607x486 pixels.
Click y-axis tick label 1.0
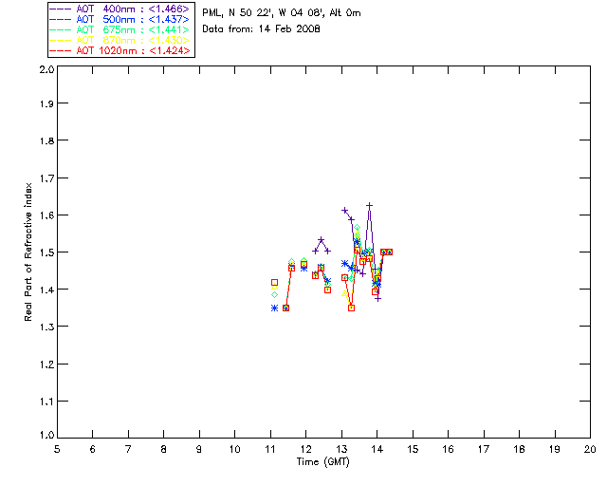tap(46, 436)
